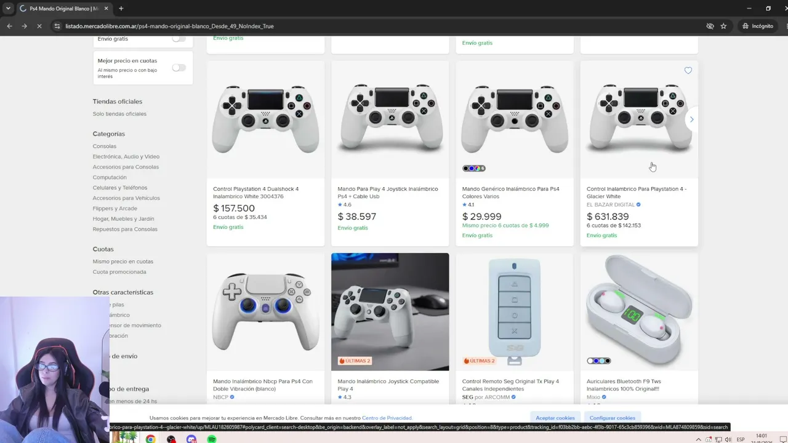This screenshot has height=443, width=788.
Task: Open Mando Genérico Inalámbrico Para Ps4 title
Action: pos(511,193)
